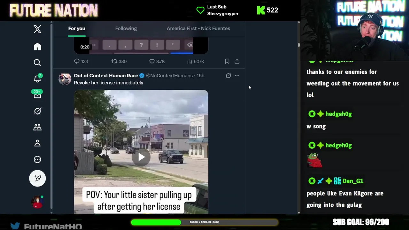The height and width of the screenshot is (230, 409).
Task: Play the little sister license video
Action: click(x=141, y=157)
